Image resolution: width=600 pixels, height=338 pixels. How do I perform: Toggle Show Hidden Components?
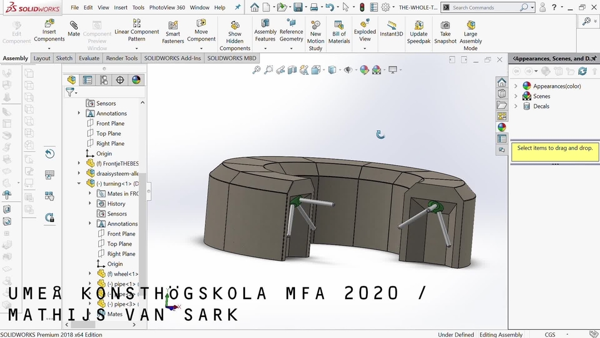coord(235,36)
